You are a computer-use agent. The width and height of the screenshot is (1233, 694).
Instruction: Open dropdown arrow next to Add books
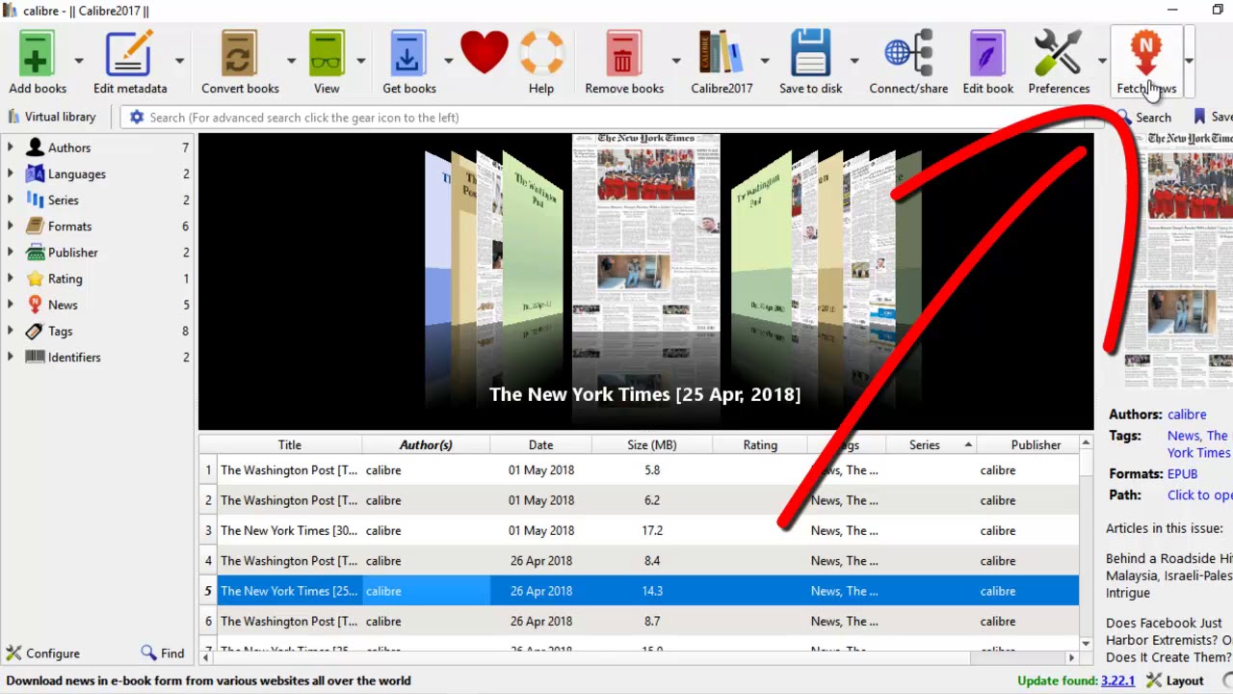tap(79, 61)
